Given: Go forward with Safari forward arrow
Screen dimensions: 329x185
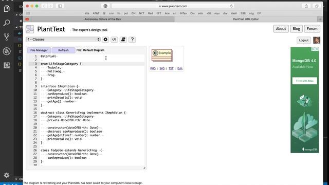Looking at the screenshot, I should point(50,6).
